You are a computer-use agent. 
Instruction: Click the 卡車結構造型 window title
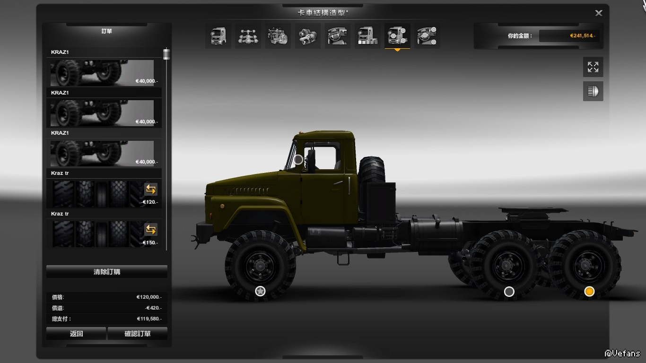click(323, 13)
